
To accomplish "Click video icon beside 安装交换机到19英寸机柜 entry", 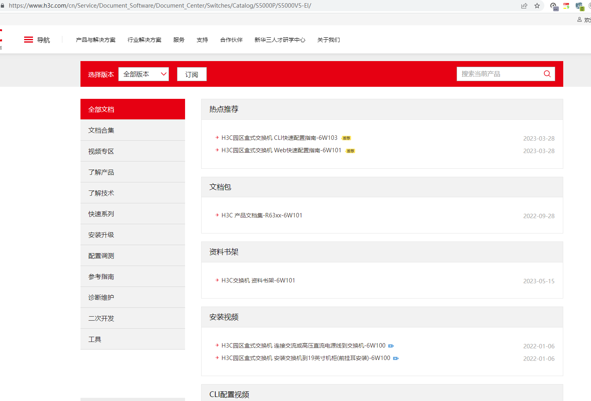I will click(x=396, y=358).
